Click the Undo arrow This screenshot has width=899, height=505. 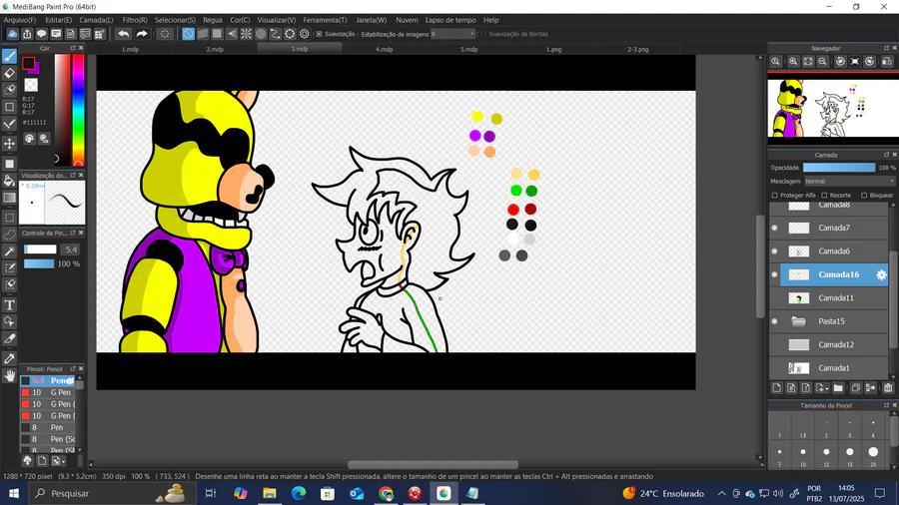(123, 34)
